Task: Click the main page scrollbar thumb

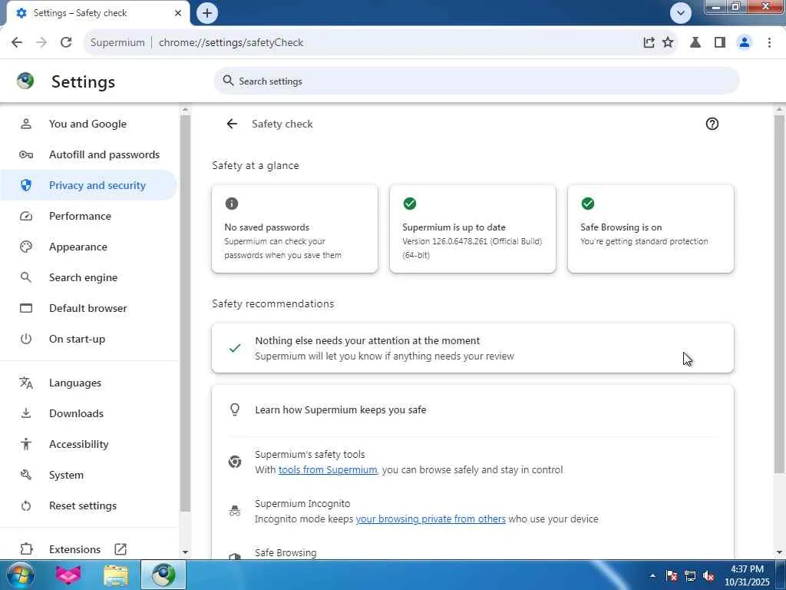Action: click(x=779, y=293)
